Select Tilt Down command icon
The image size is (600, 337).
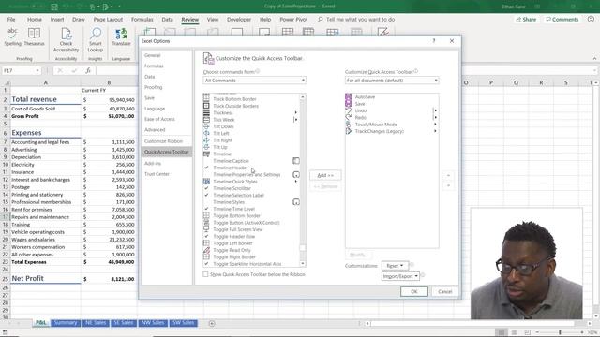tap(206, 126)
